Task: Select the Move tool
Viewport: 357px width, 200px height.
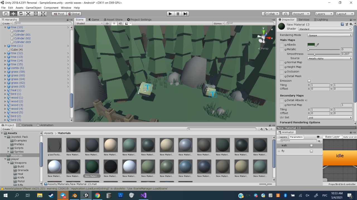Action: pyautogui.click(x=13, y=14)
